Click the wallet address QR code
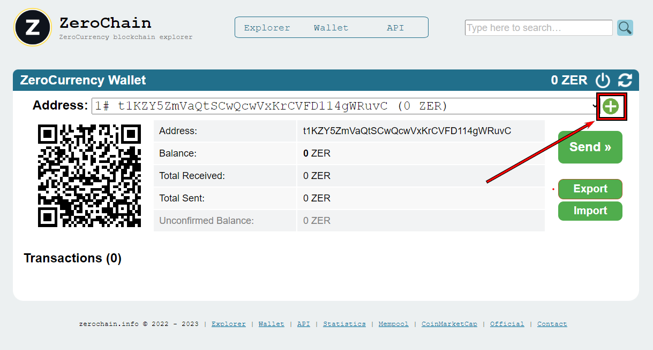The image size is (653, 350). click(89, 176)
